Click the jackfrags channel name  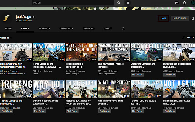[23, 17]
